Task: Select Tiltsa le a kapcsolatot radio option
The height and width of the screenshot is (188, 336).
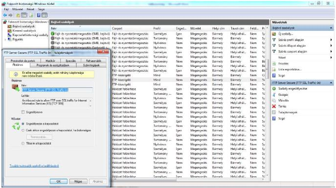Action: tap(23, 143)
